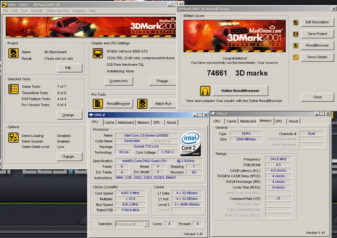This screenshot has width=337, height=238.
Task: Click the System Info button
Action: [119, 81]
